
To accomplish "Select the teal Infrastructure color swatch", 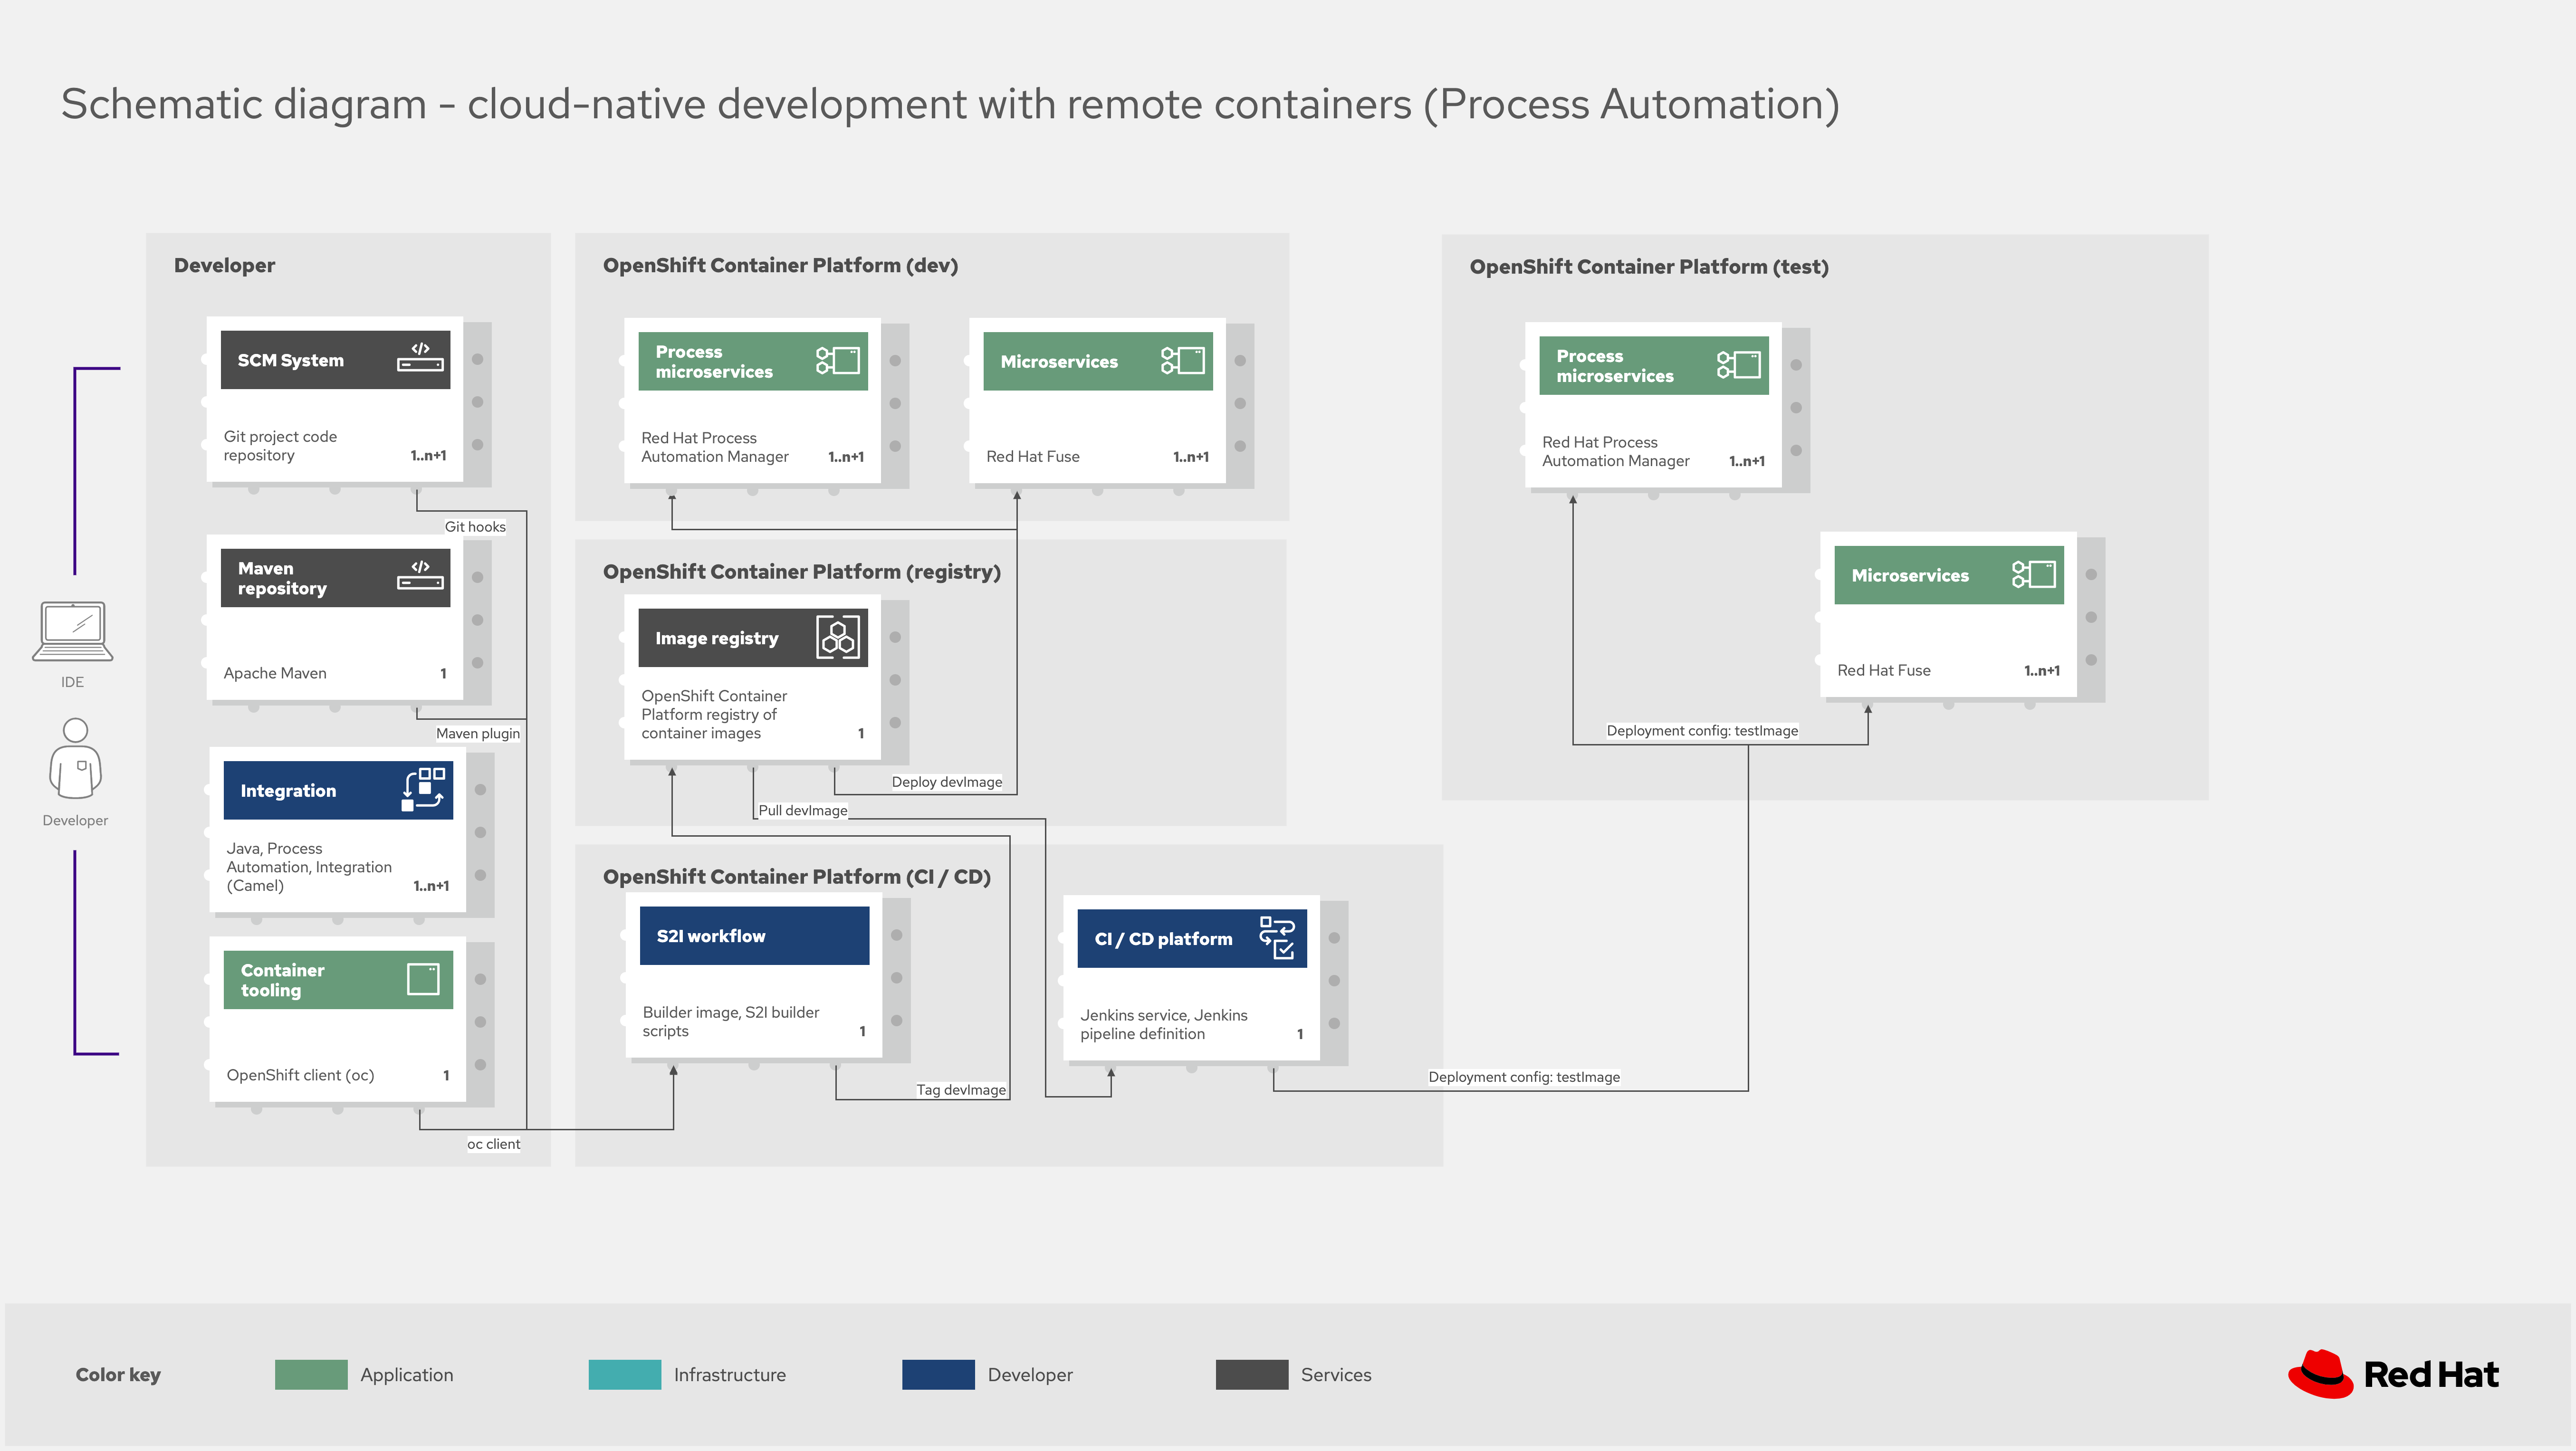I will click(x=624, y=1374).
